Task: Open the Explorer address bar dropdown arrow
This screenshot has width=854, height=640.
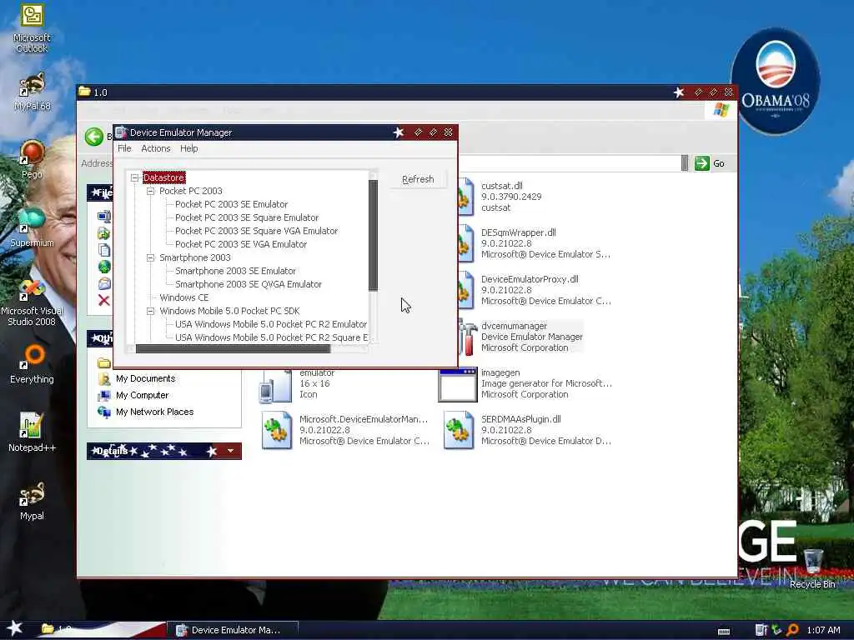Action: click(685, 163)
